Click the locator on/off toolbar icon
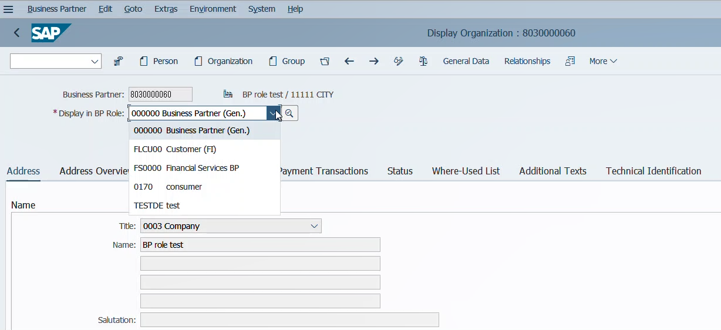721x330 pixels. pos(118,61)
